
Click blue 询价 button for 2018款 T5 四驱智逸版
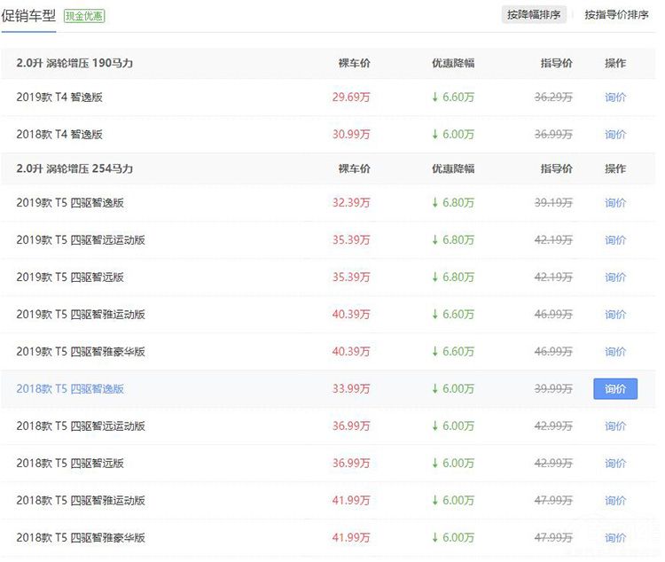615,389
